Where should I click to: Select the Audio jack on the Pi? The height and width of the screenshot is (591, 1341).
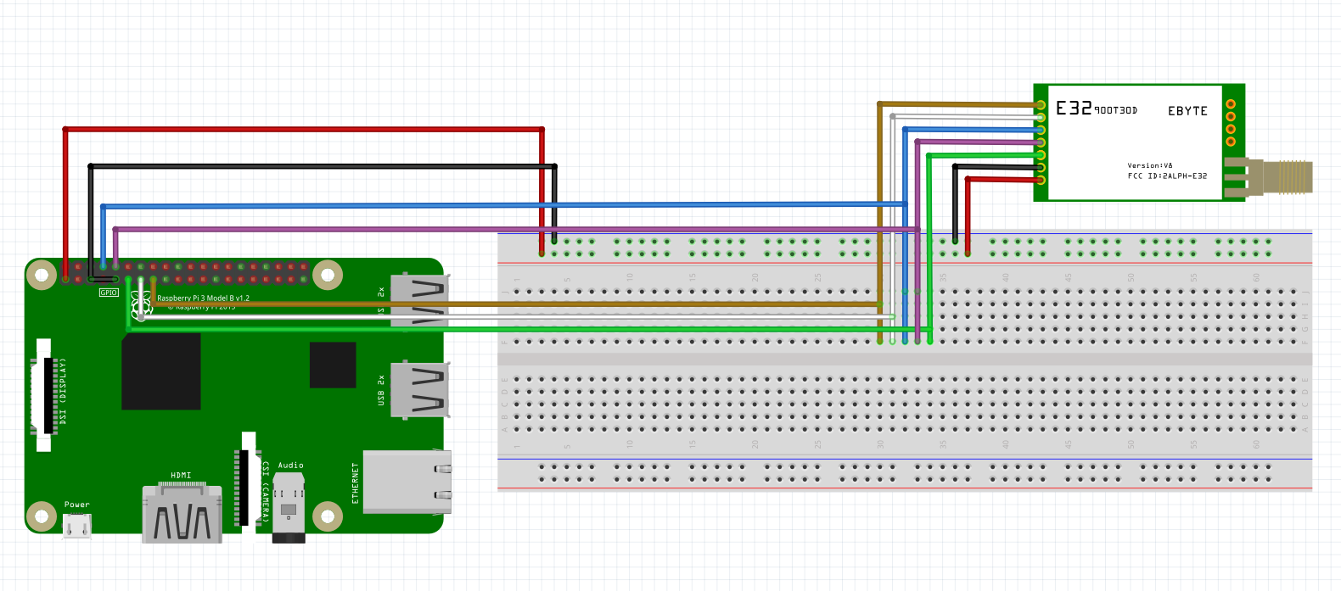coord(289,509)
